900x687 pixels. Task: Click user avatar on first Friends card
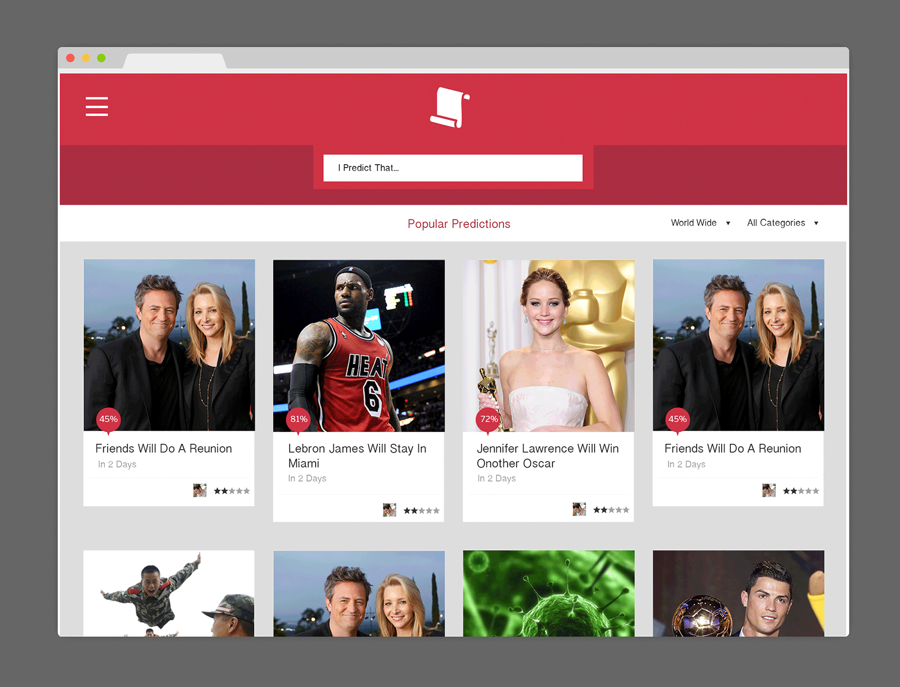(x=200, y=490)
